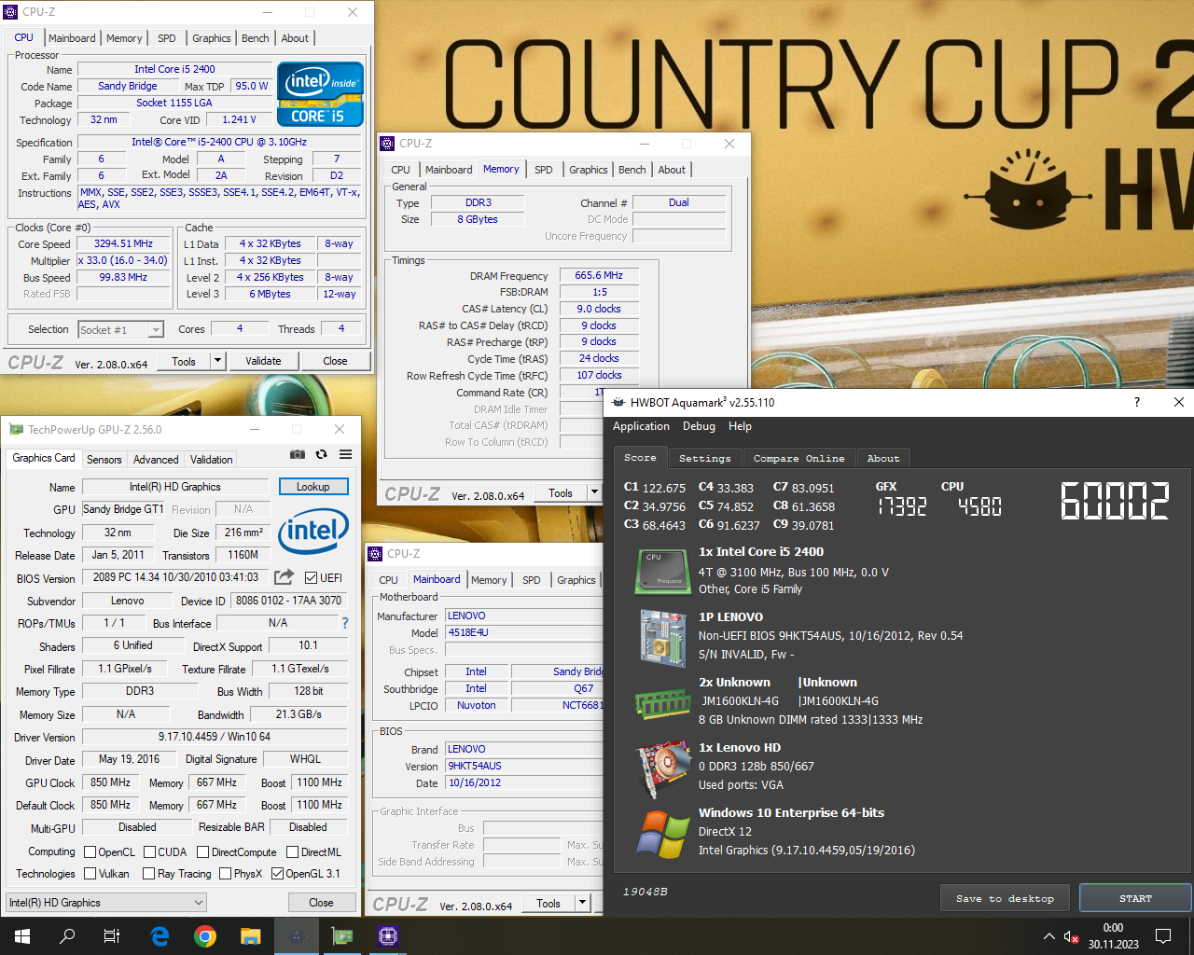This screenshot has width=1194, height=955.
Task: Open the Bench tab in CPU-Z Memory window
Action: click(x=632, y=170)
